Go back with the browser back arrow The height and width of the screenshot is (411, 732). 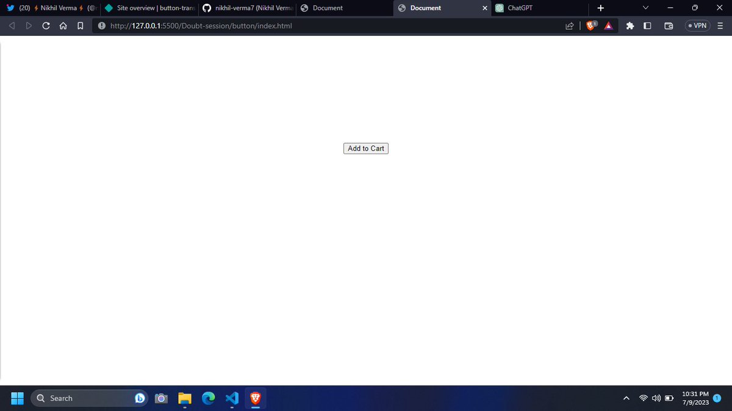tap(12, 26)
